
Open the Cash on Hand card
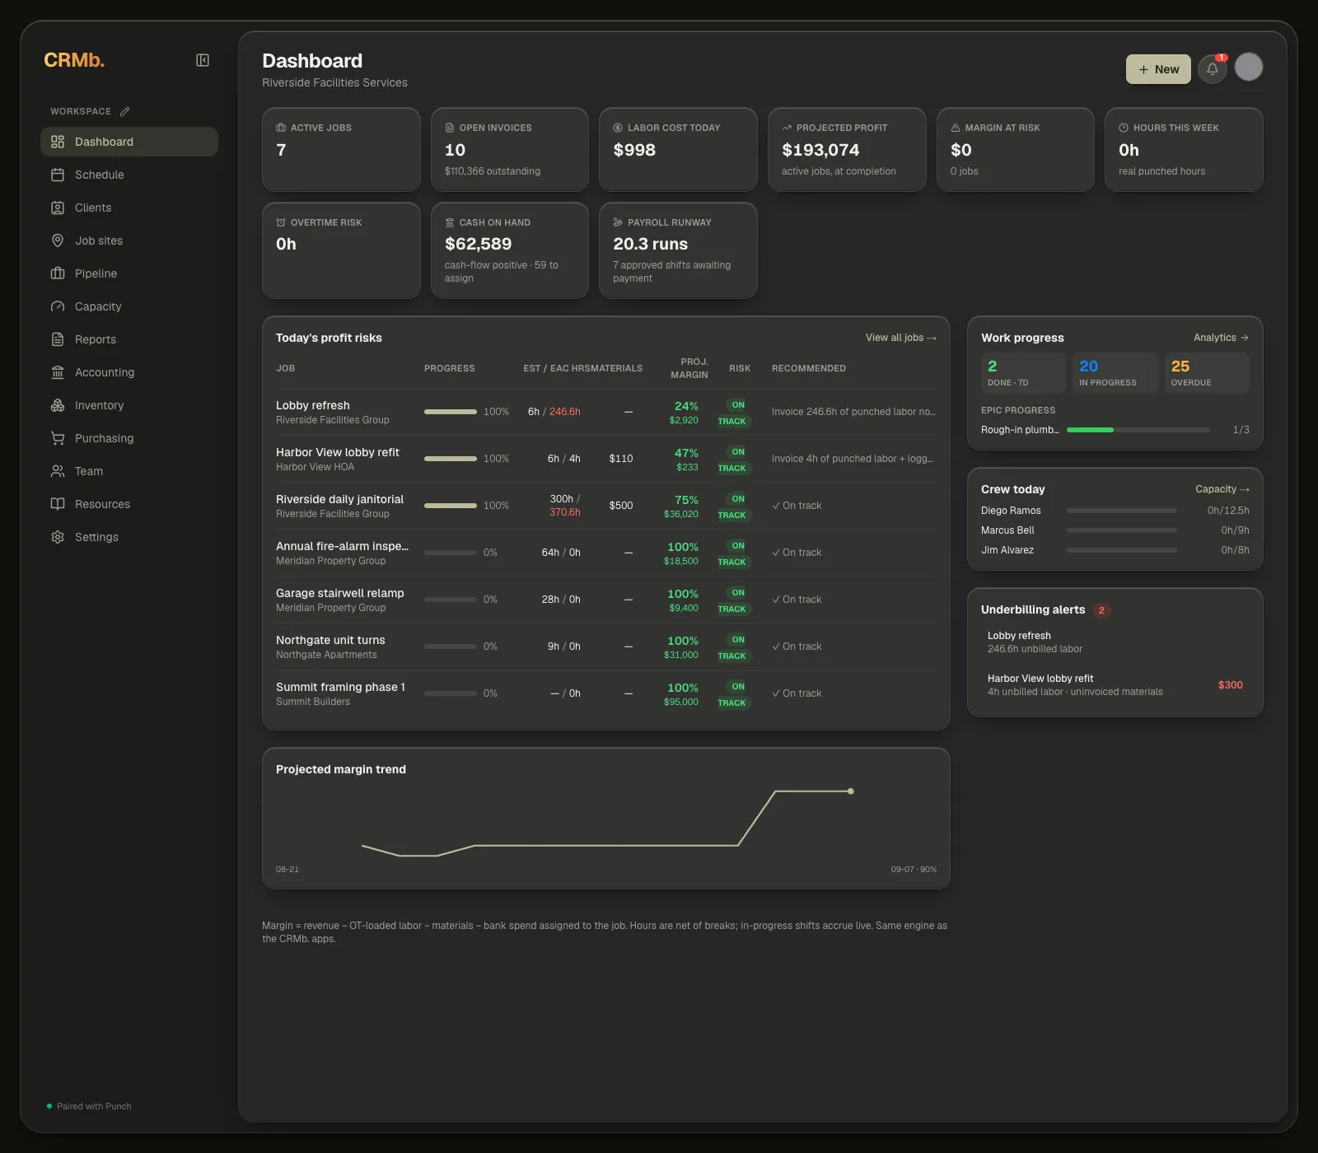[509, 250]
